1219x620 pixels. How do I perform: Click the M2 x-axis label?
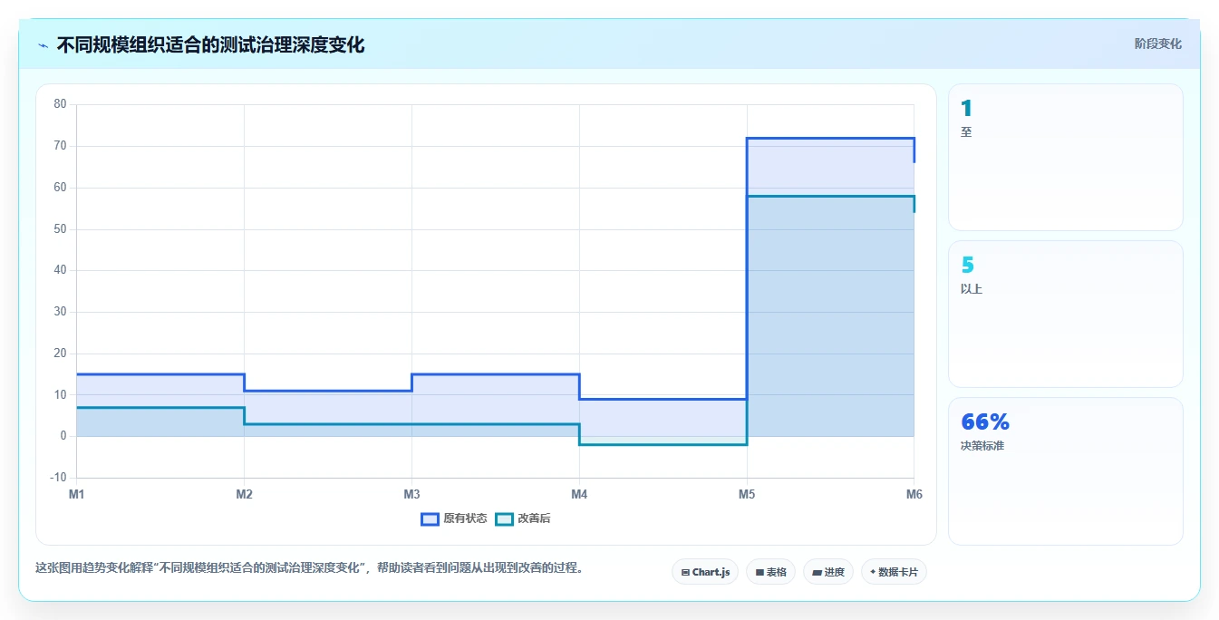[244, 494]
